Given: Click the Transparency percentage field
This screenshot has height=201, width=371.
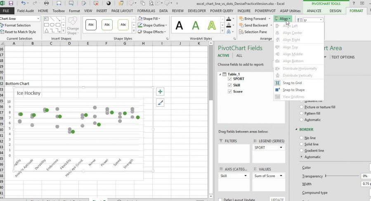Looking at the screenshot, I should [x=366, y=176].
